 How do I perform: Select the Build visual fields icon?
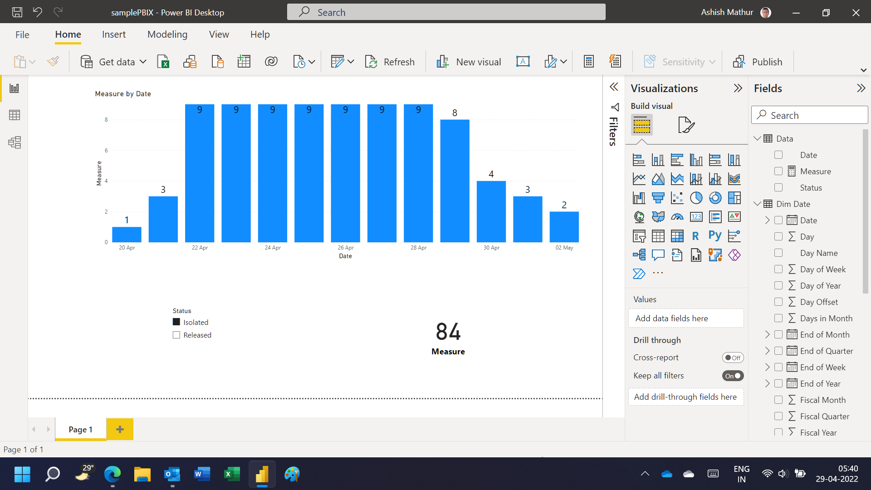641,125
